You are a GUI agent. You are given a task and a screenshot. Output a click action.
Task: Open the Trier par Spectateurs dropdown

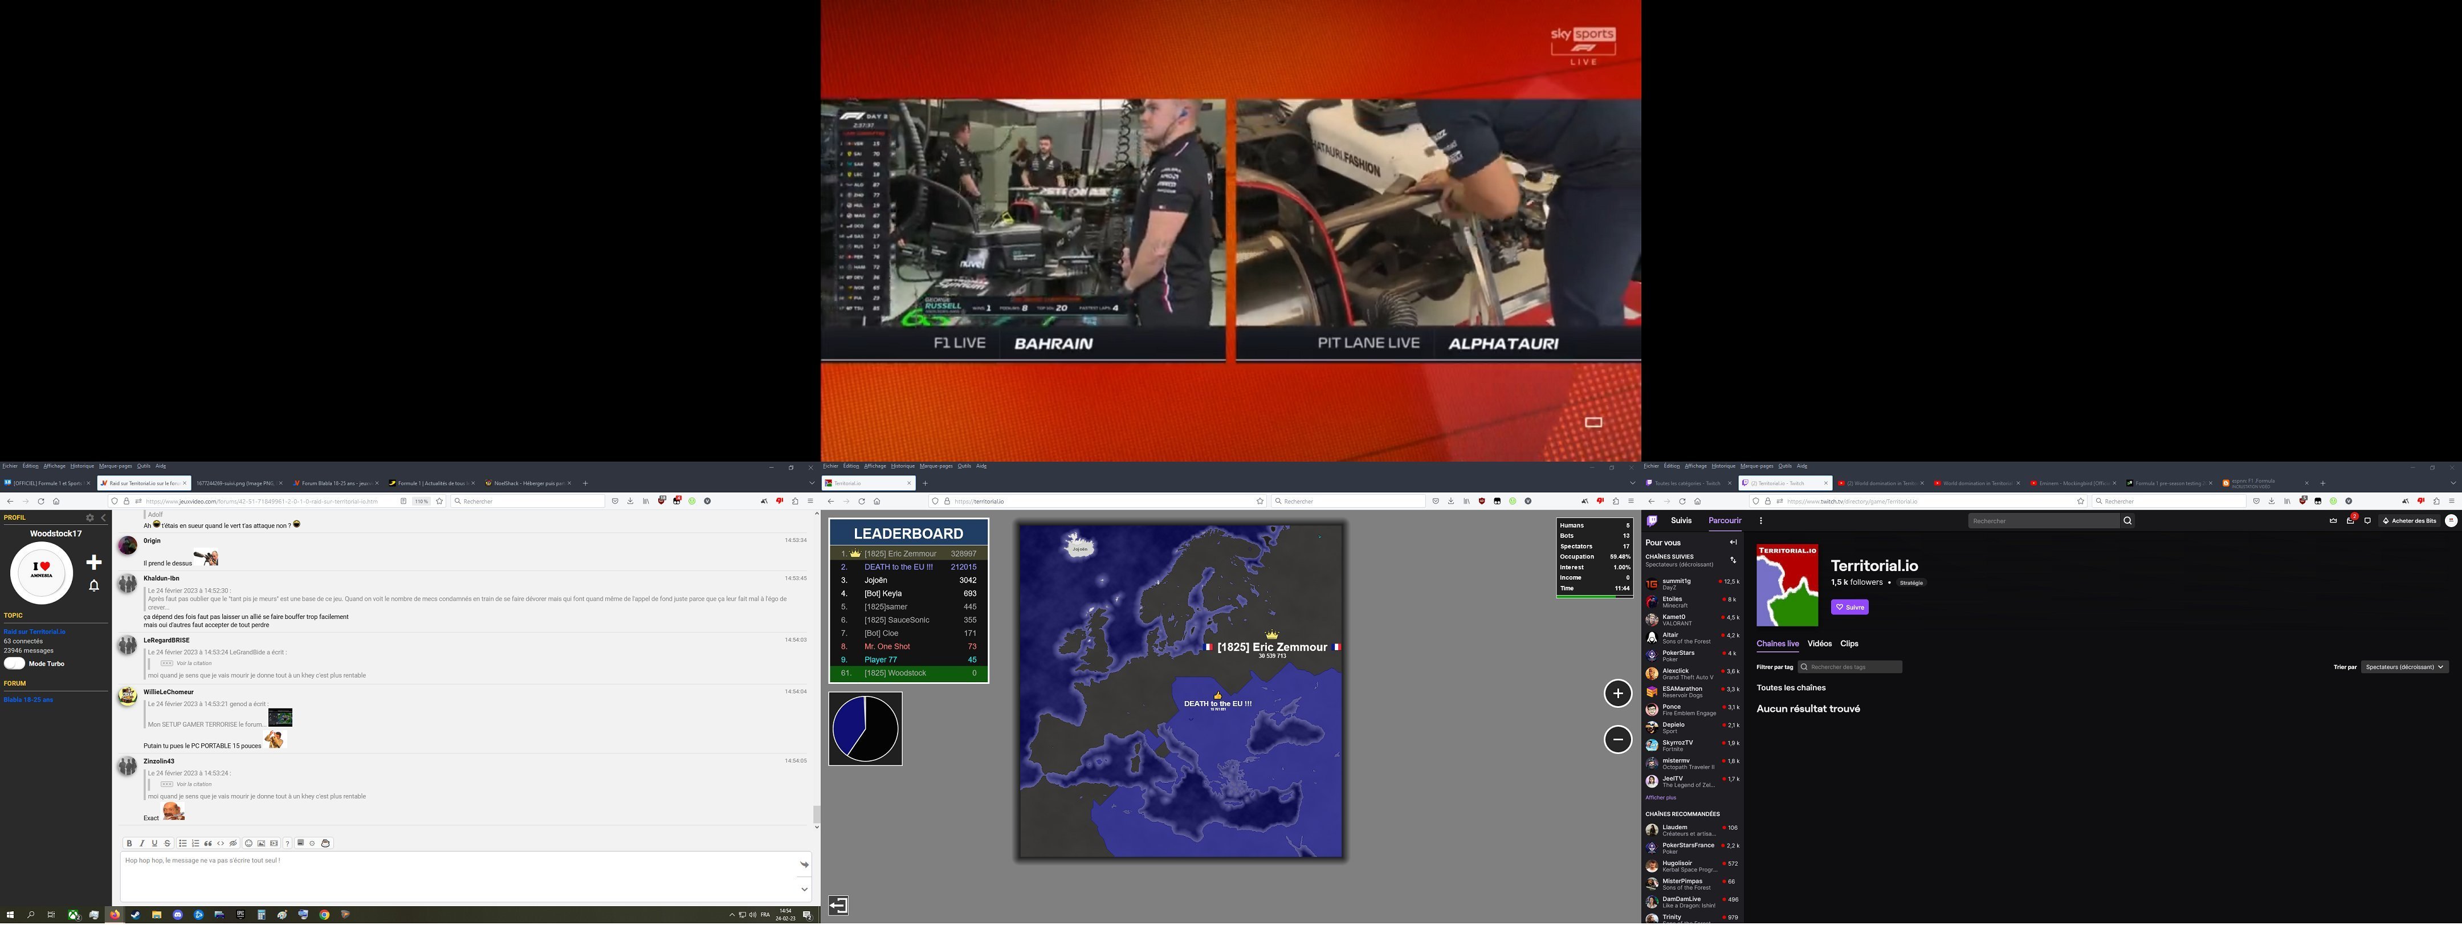tap(2404, 667)
